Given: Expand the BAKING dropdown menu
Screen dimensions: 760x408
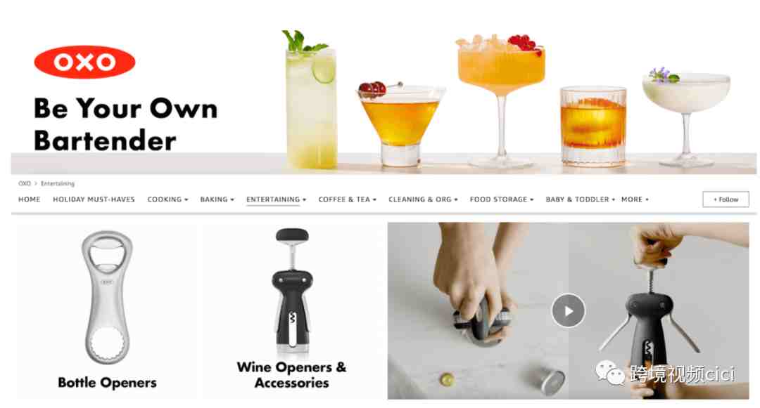Looking at the screenshot, I should click(217, 199).
